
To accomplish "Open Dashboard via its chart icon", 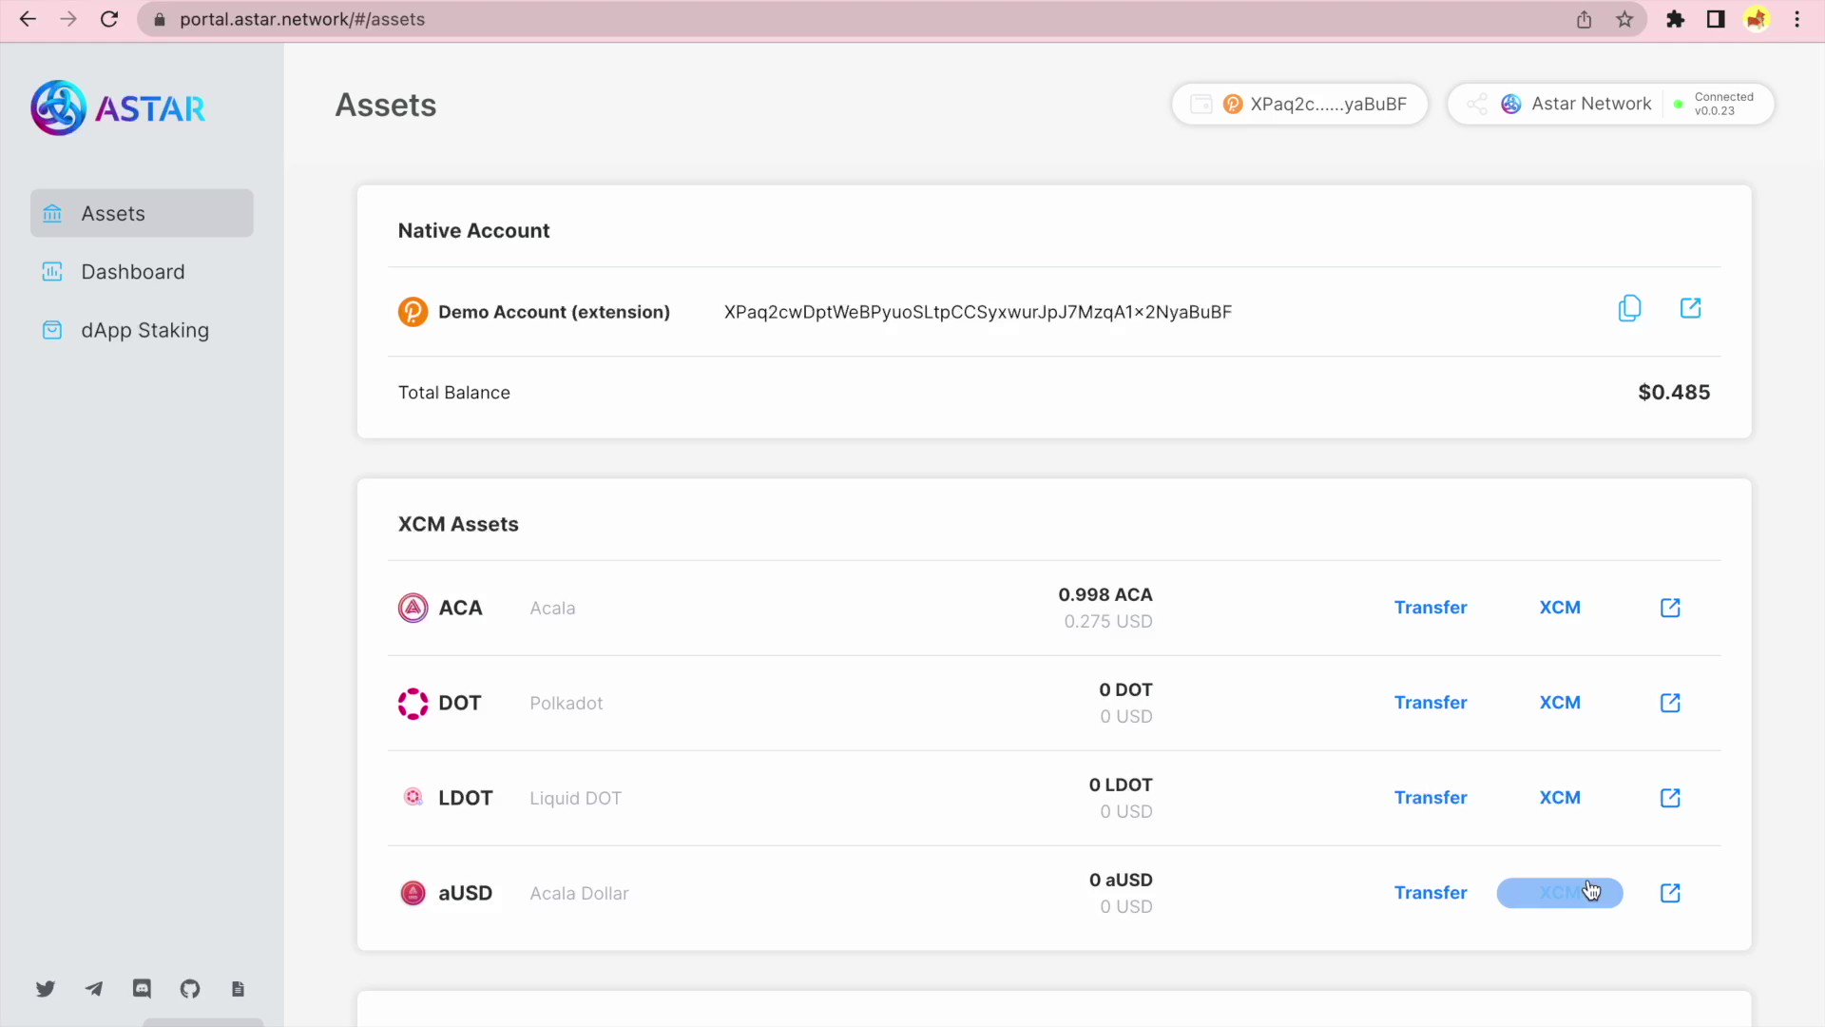I will point(52,272).
